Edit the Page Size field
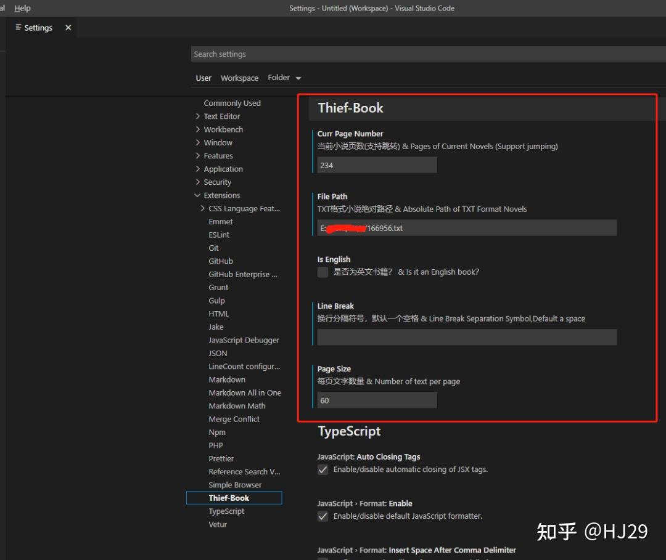Image resolution: width=666 pixels, height=560 pixels. (377, 400)
